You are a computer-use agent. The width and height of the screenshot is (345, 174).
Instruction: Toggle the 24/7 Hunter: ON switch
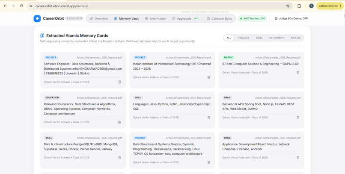tap(253, 19)
